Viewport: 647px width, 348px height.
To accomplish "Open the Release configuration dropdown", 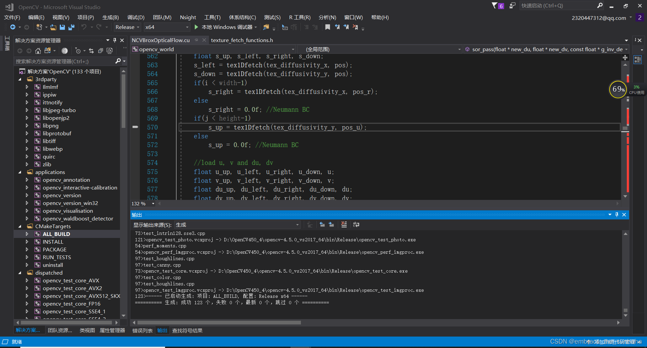I will click(x=138, y=27).
